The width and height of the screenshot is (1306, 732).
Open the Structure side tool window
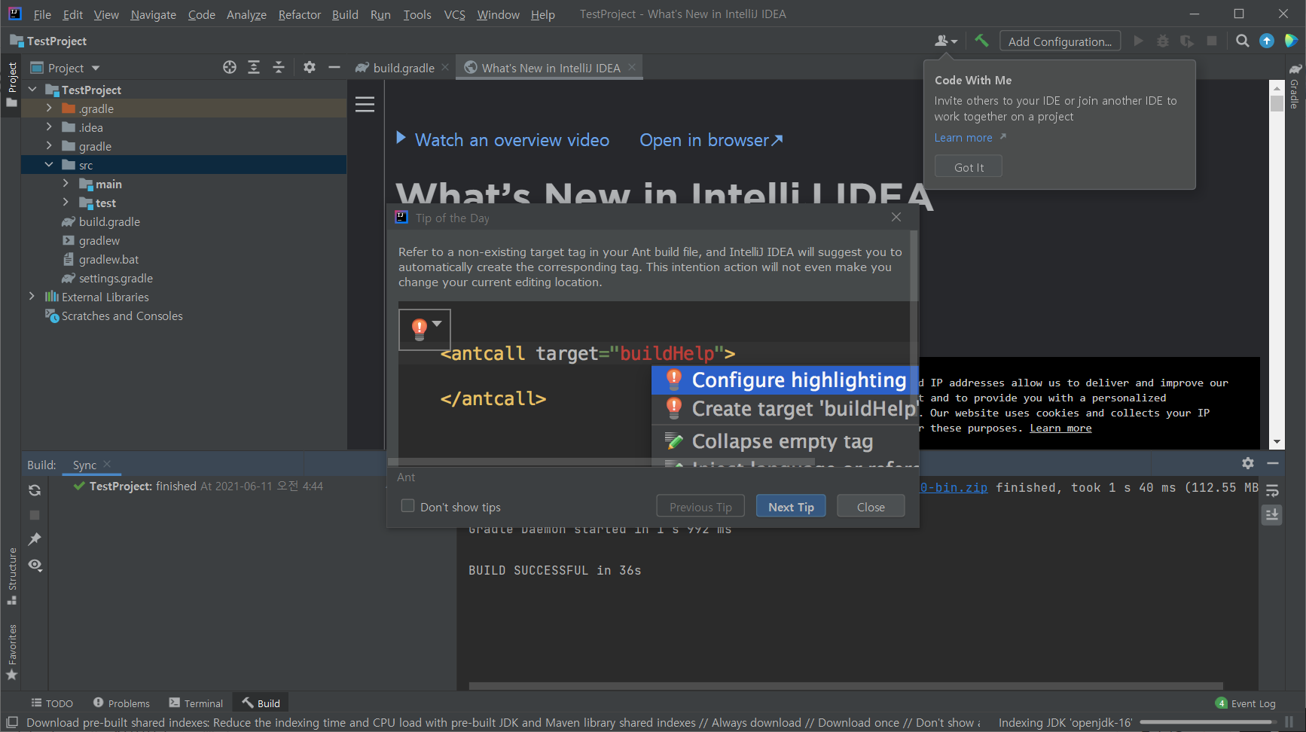pos(12,576)
